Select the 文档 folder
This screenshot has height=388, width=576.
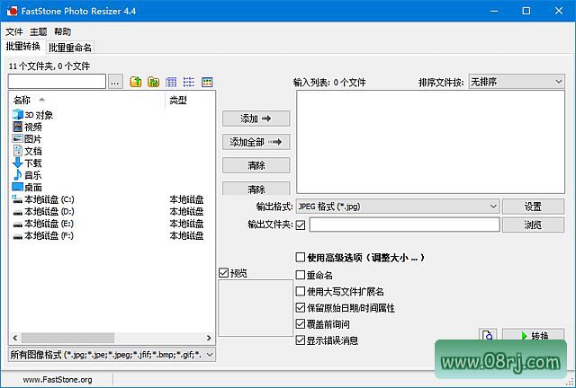[28, 151]
